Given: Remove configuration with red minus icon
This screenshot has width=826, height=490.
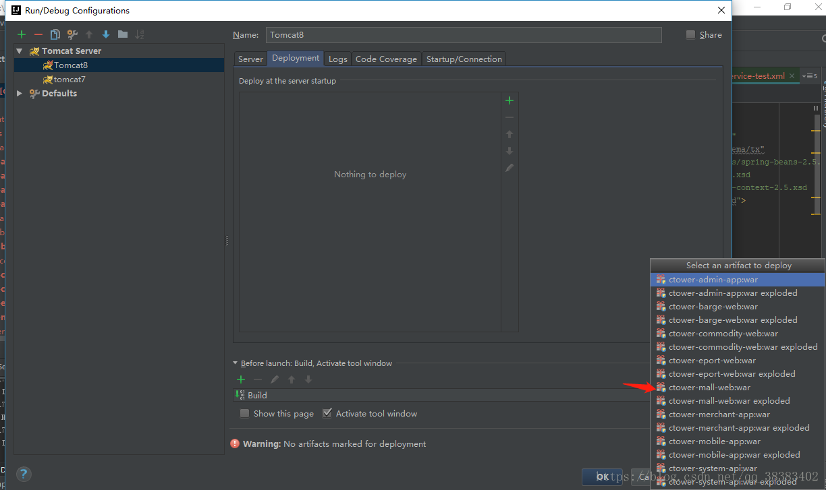Looking at the screenshot, I should 38,34.
